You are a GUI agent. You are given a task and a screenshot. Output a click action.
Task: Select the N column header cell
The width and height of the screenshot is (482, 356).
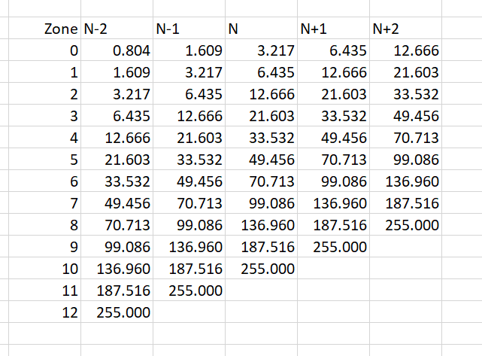(x=262, y=28)
